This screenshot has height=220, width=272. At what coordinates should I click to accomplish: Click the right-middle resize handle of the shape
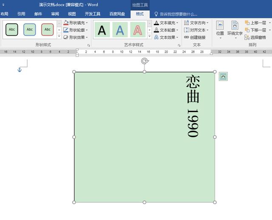[x=215, y=137]
